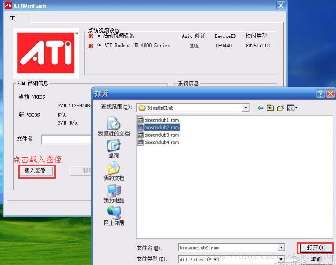This screenshot has height=265, width=336.
Task: Click the 取消 cancel button
Action: pos(316,259)
